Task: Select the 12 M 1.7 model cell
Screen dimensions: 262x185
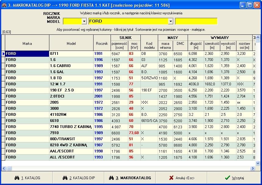Action: [x=71, y=84]
